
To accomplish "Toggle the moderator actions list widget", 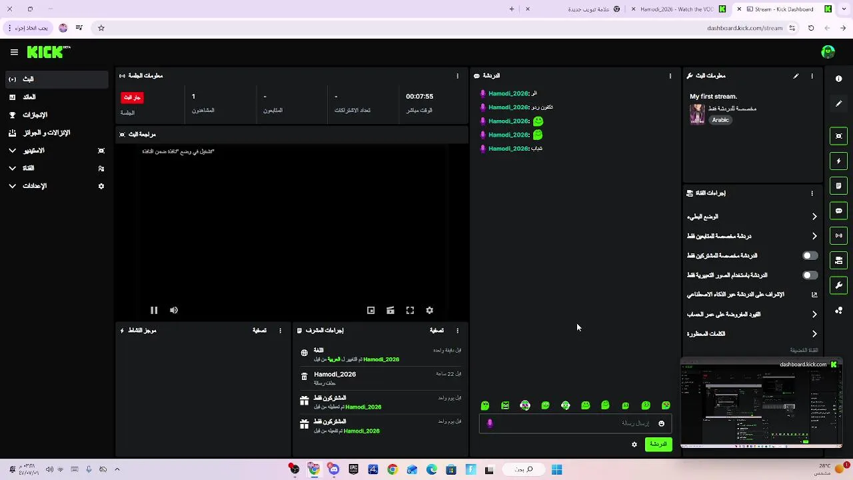I will [838, 186].
